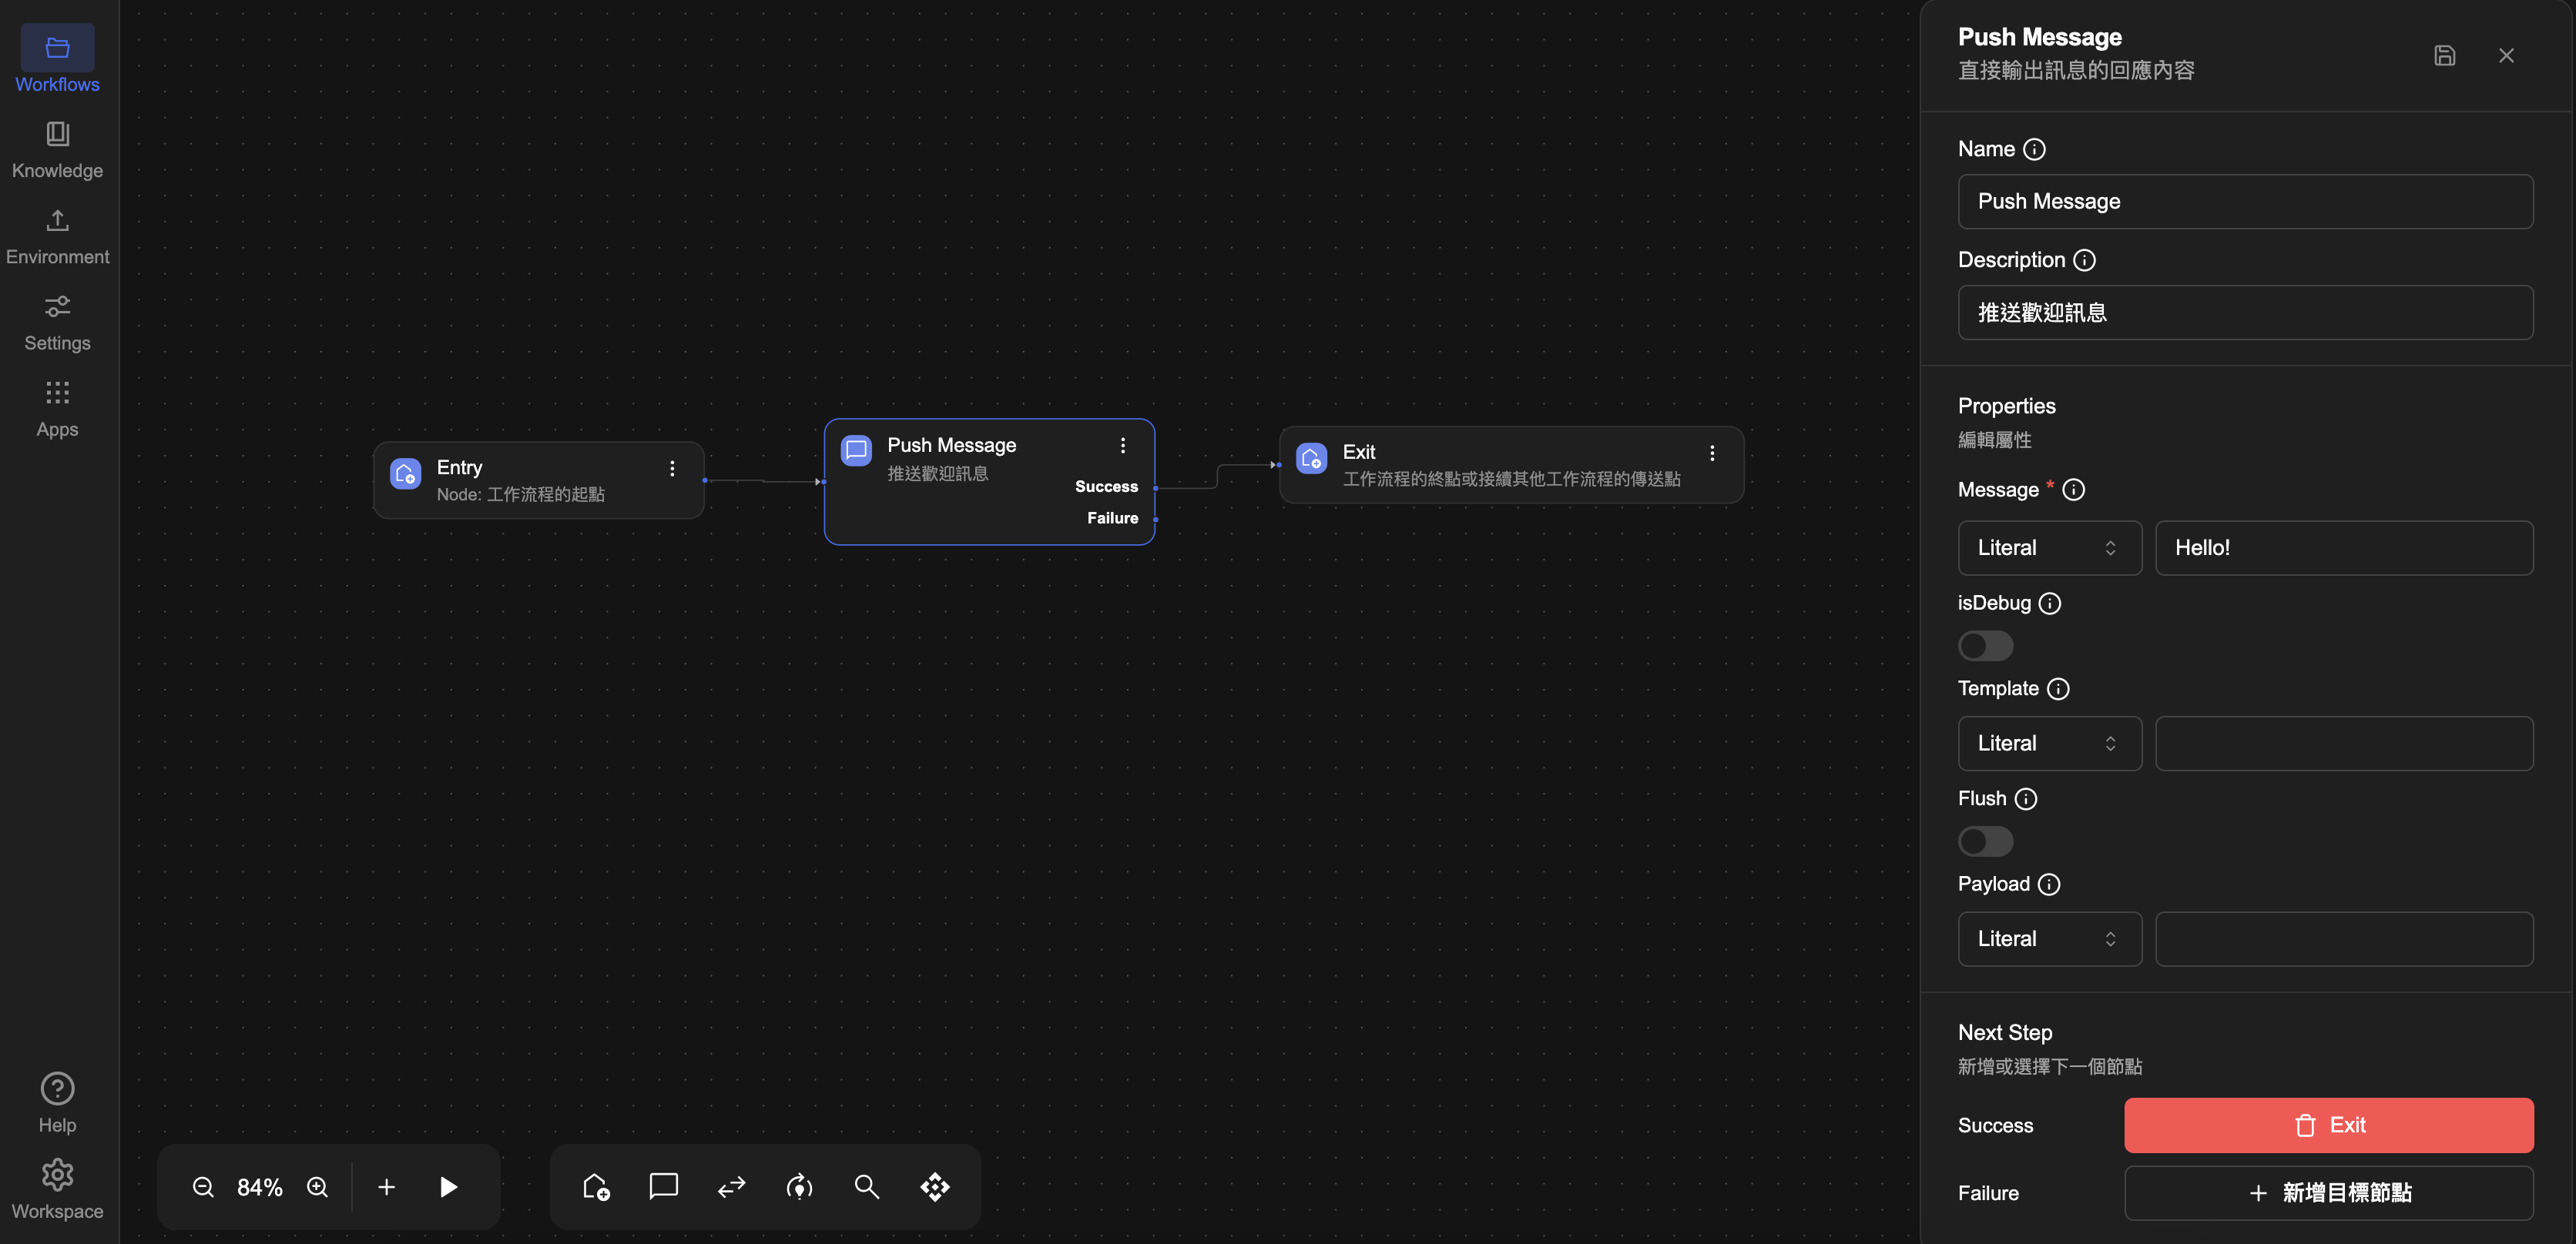Open the Message type Literal dropdown
The width and height of the screenshot is (2576, 1244).
(2048, 547)
